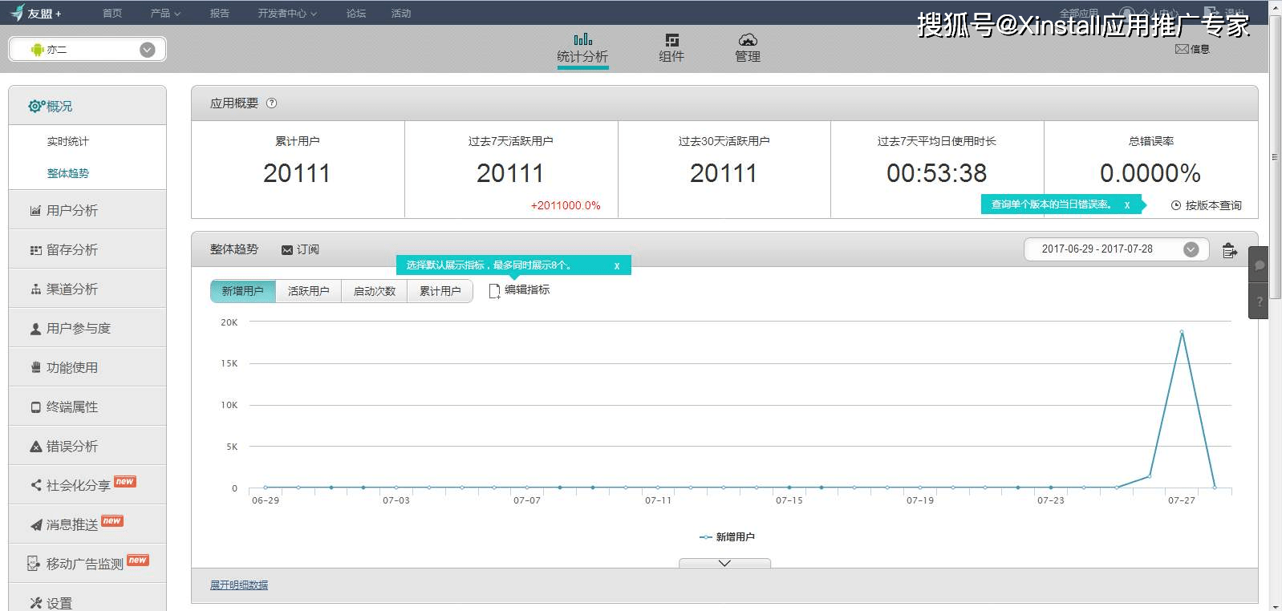Open 留存分析 in the sidebar
This screenshot has width=1282, height=611.
[87, 249]
